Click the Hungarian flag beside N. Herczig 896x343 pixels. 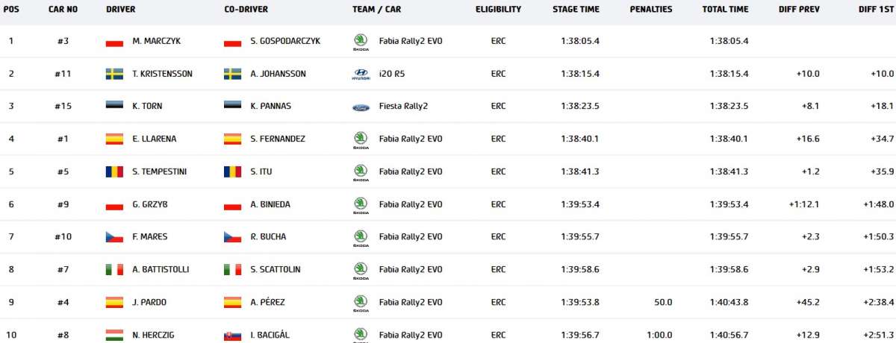pos(114,334)
